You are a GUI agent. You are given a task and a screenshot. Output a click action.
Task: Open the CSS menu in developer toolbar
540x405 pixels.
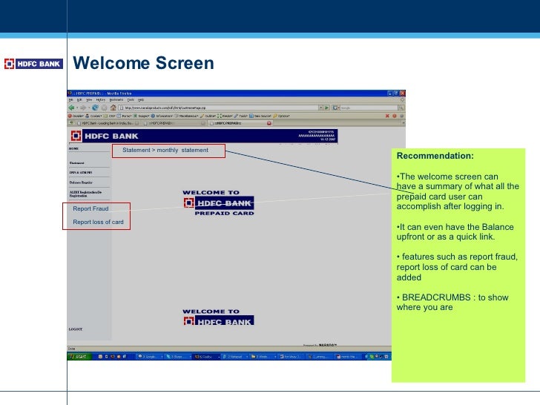110,116
